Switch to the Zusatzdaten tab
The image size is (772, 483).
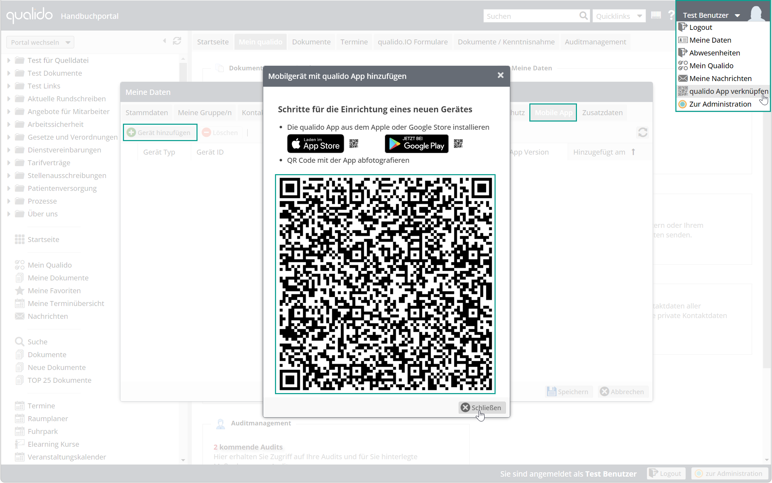[x=602, y=113]
